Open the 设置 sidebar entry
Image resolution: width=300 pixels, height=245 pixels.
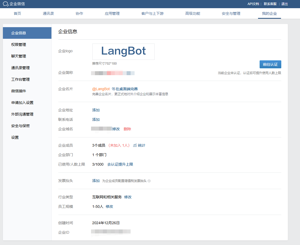click(x=15, y=137)
